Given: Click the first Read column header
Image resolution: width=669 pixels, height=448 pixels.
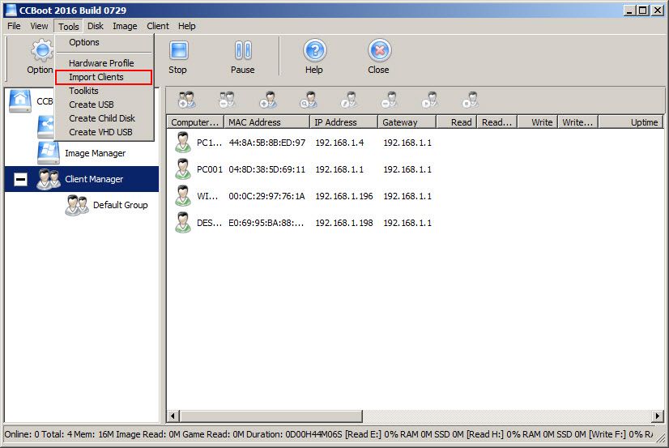Looking at the screenshot, I should (x=457, y=122).
